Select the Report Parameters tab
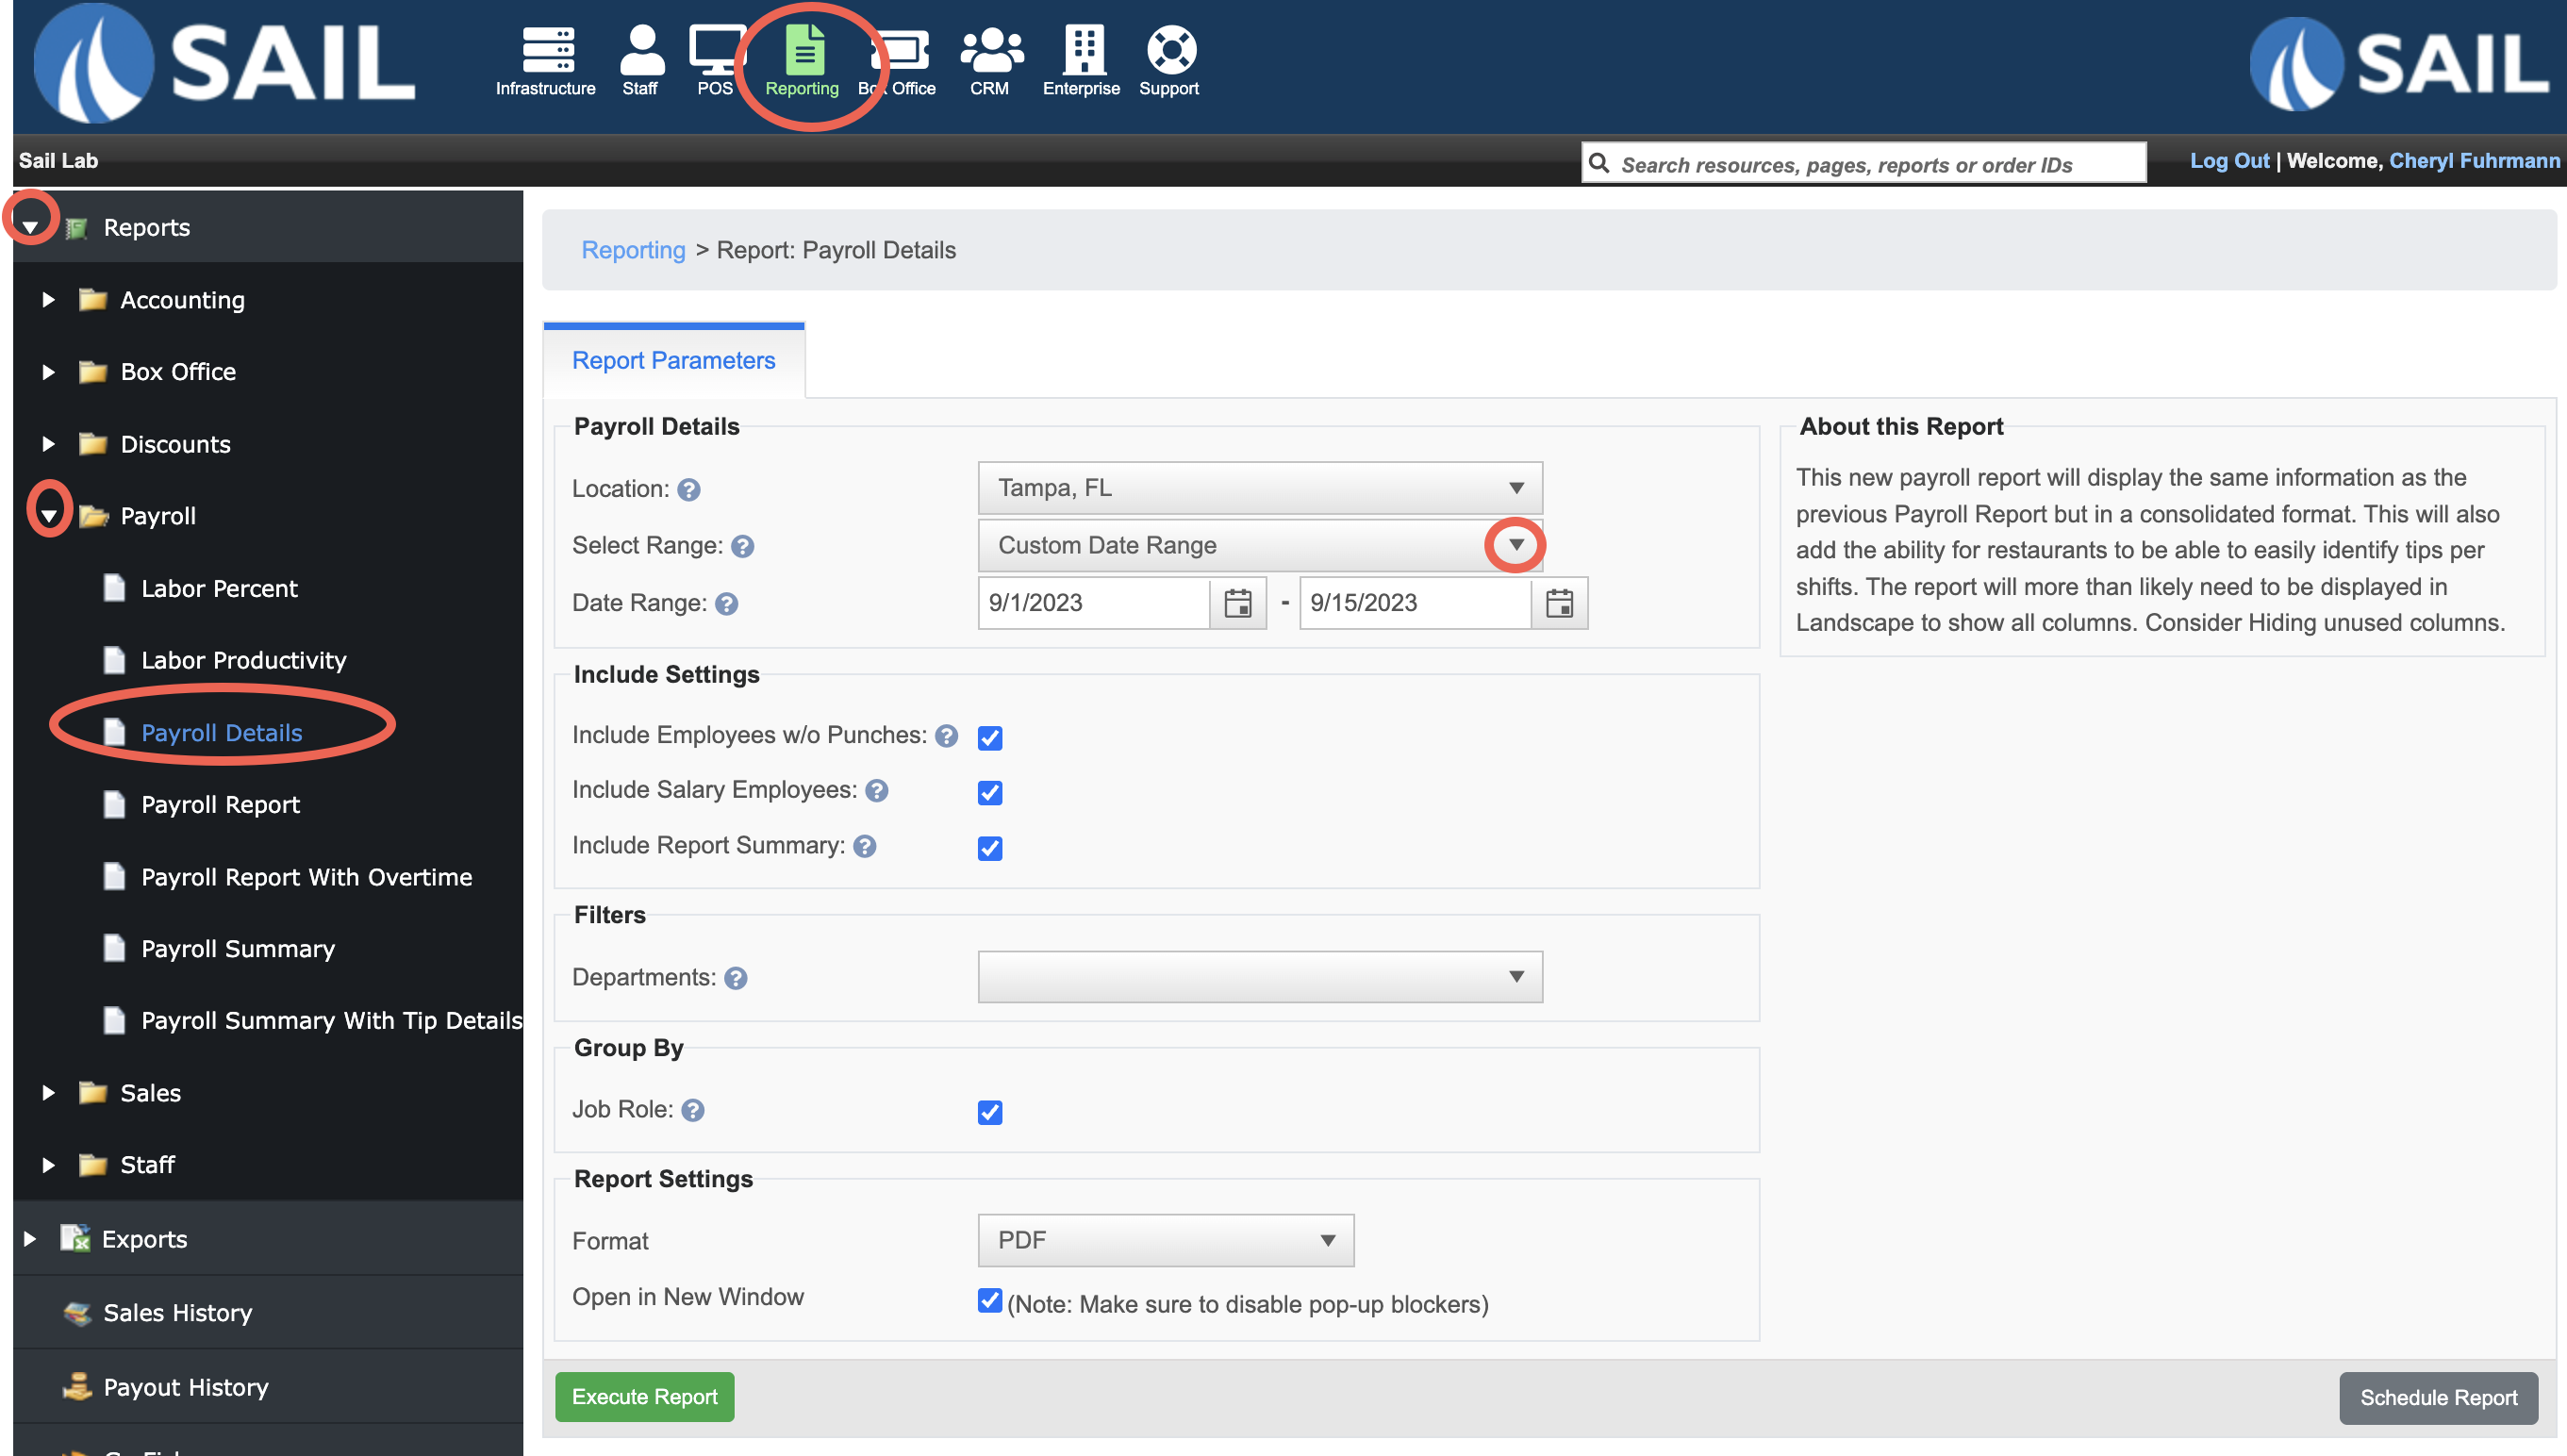2567x1456 pixels. (673, 361)
